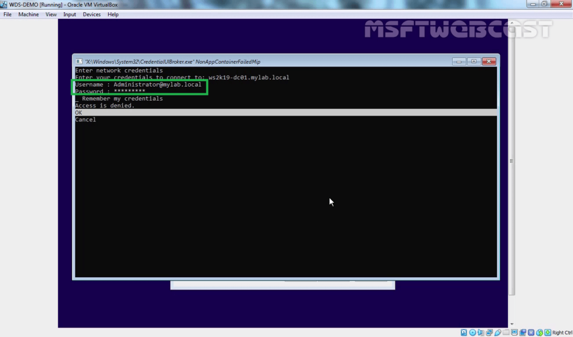Minimize the CredentialUIBroker console window
The width and height of the screenshot is (573, 337).
pyautogui.click(x=459, y=61)
